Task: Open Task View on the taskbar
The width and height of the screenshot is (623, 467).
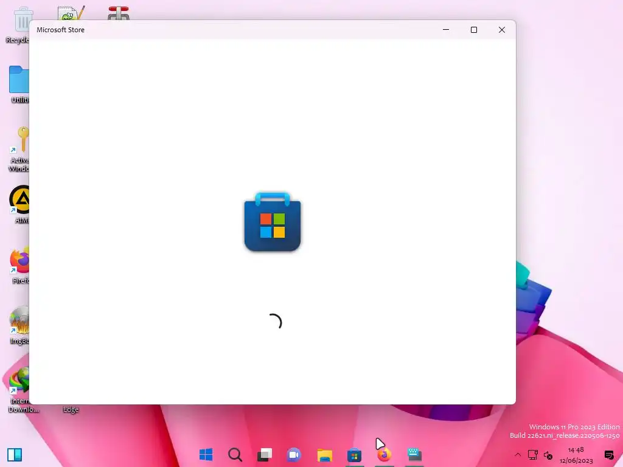Action: [x=265, y=455]
